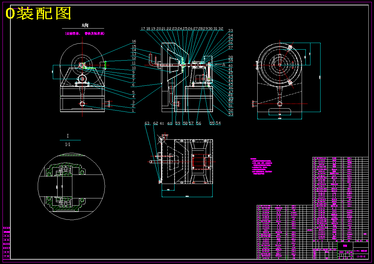
Task: Click the yellow title text "0装配图"
Action: 38,13
